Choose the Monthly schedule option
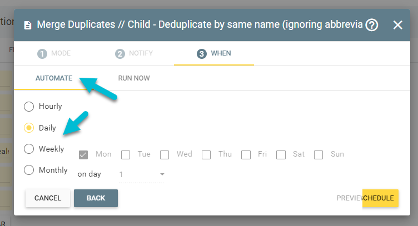Screen dimensions: 418x226 tap(29, 170)
